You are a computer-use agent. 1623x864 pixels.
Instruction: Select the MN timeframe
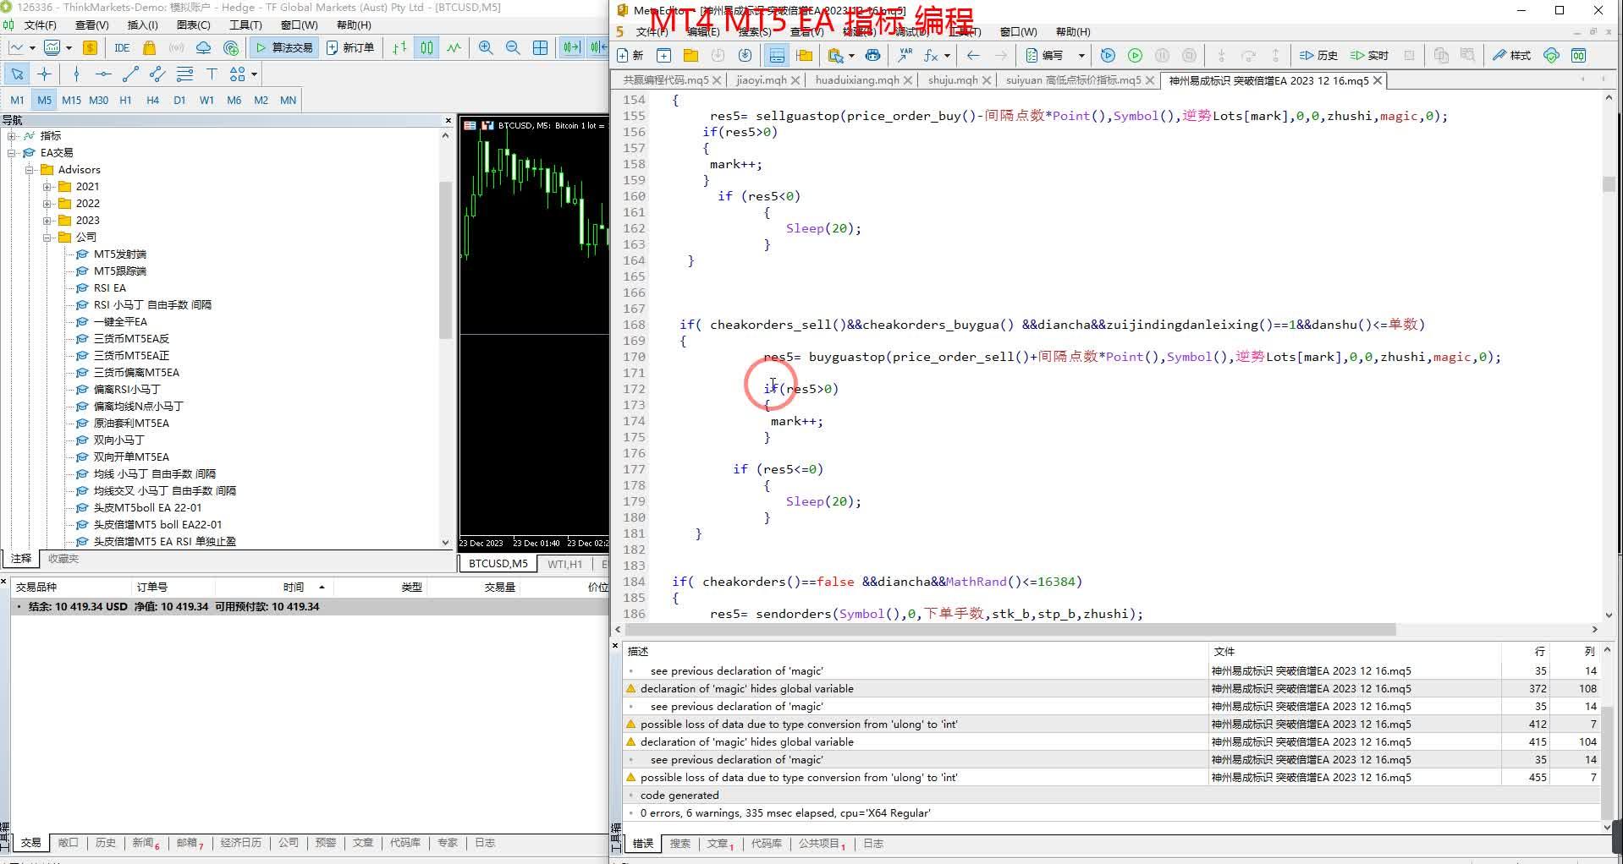[288, 100]
